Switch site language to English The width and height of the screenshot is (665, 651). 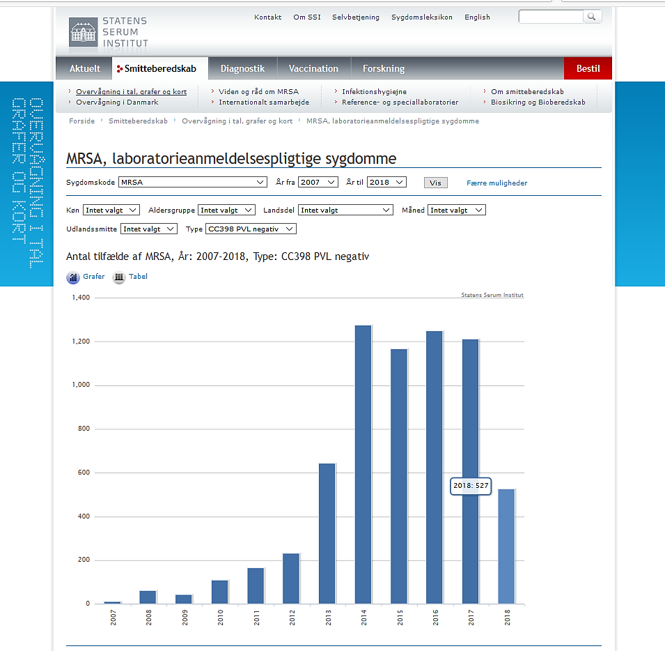[x=477, y=17]
